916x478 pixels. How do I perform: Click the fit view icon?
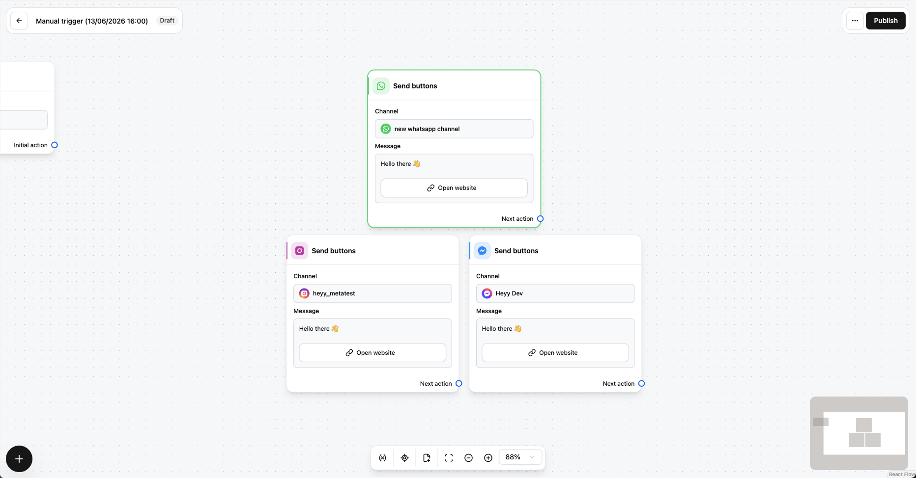pyautogui.click(x=449, y=458)
